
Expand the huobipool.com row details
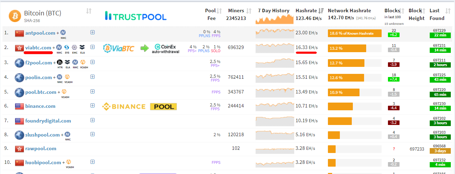pos(93,162)
